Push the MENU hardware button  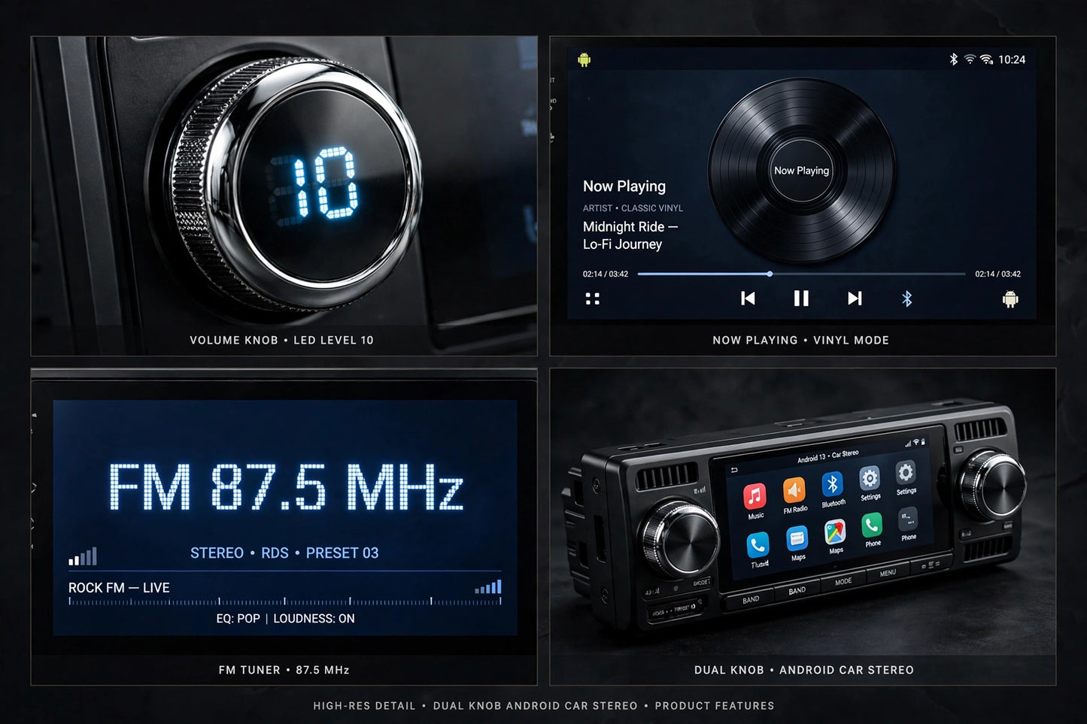[888, 573]
